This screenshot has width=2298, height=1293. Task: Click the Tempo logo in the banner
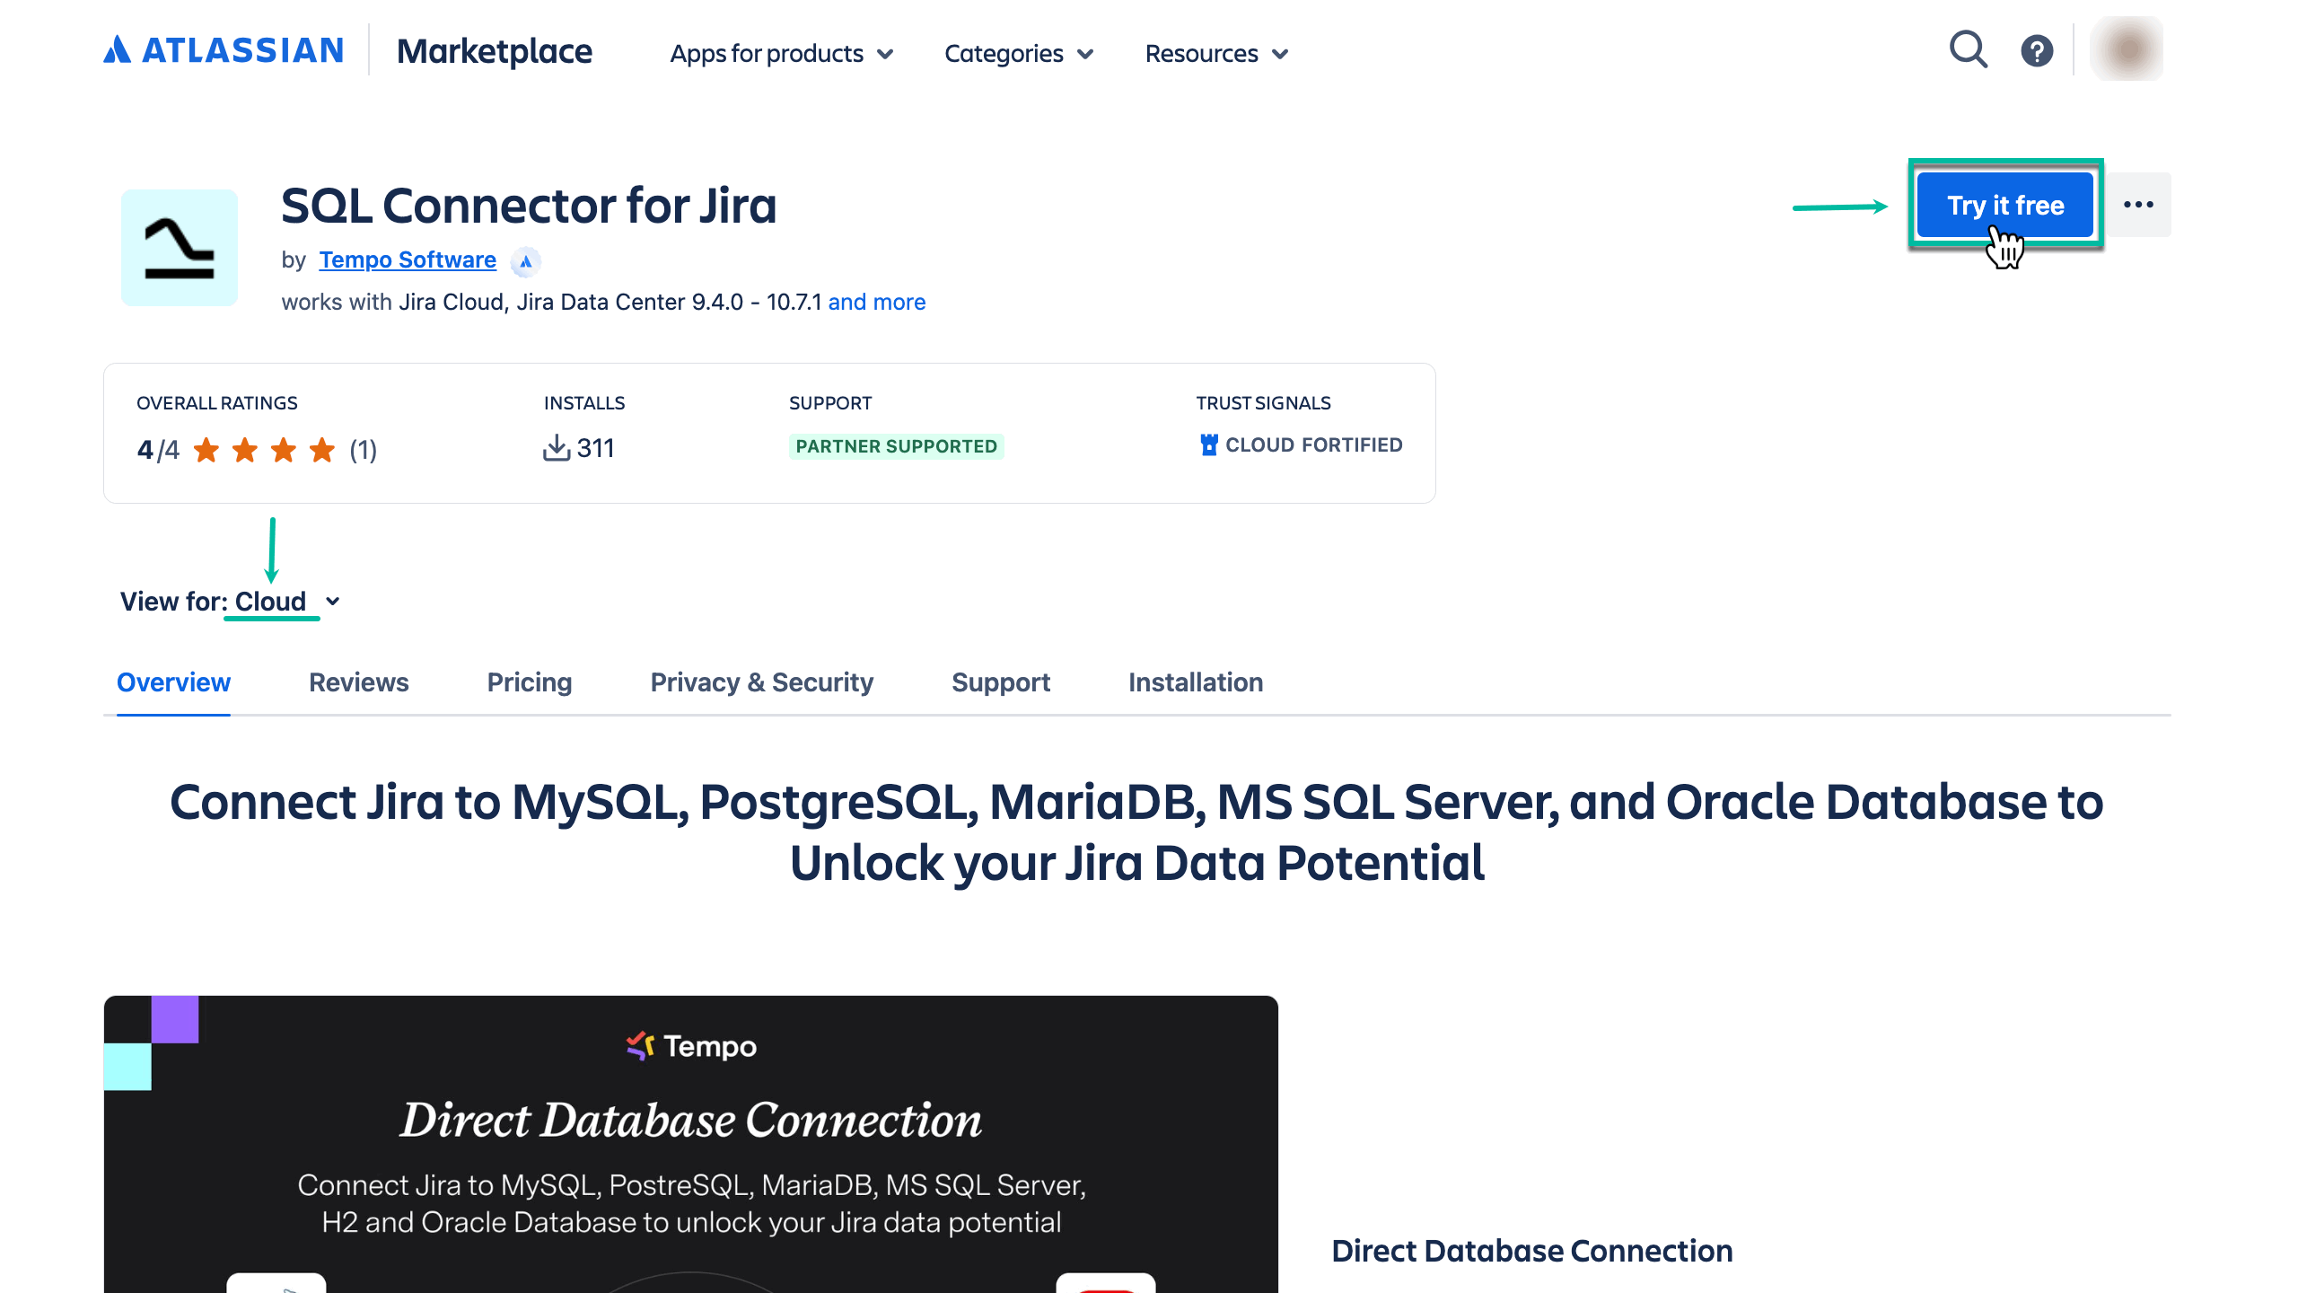tap(691, 1045)
